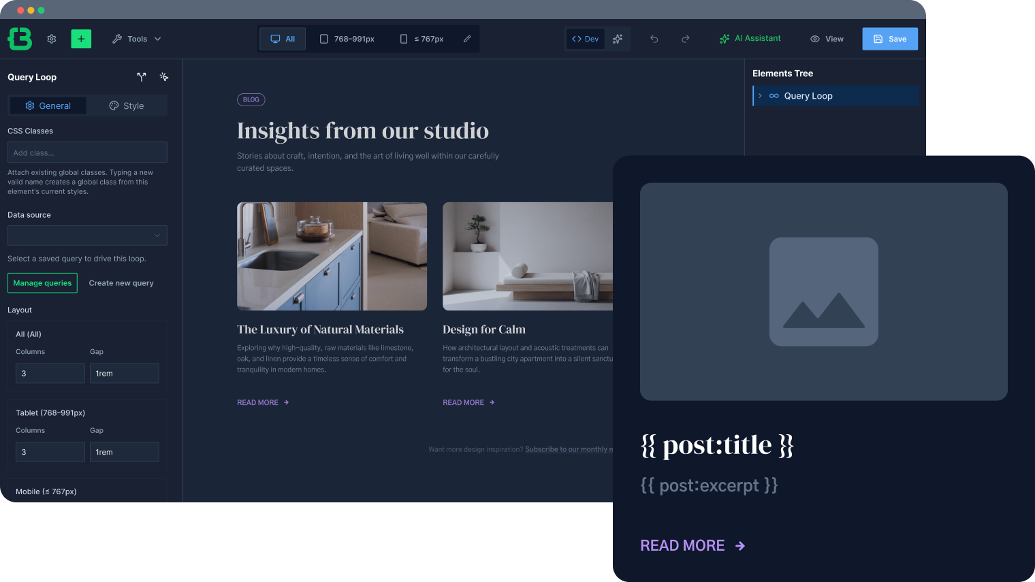This screenshot has width=1035, height=582.
Task: Open the Data source dropdown
Action: (87, 236)
